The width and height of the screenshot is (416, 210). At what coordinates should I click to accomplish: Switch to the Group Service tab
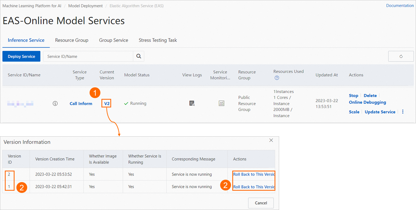pyautogui.click(x=113, y=40)
